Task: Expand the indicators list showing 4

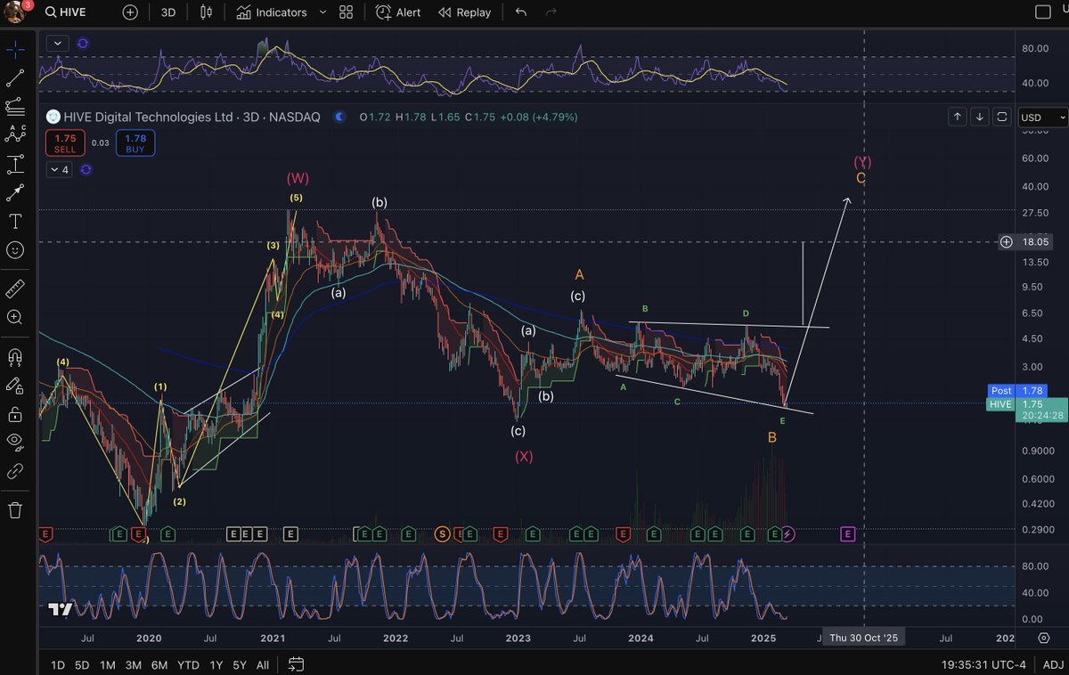Action: [58, 169]
